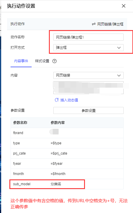The height and width of the screenshot is (213, 133).
Task: Click the =$type parameter value
Action: coord(56,143)
